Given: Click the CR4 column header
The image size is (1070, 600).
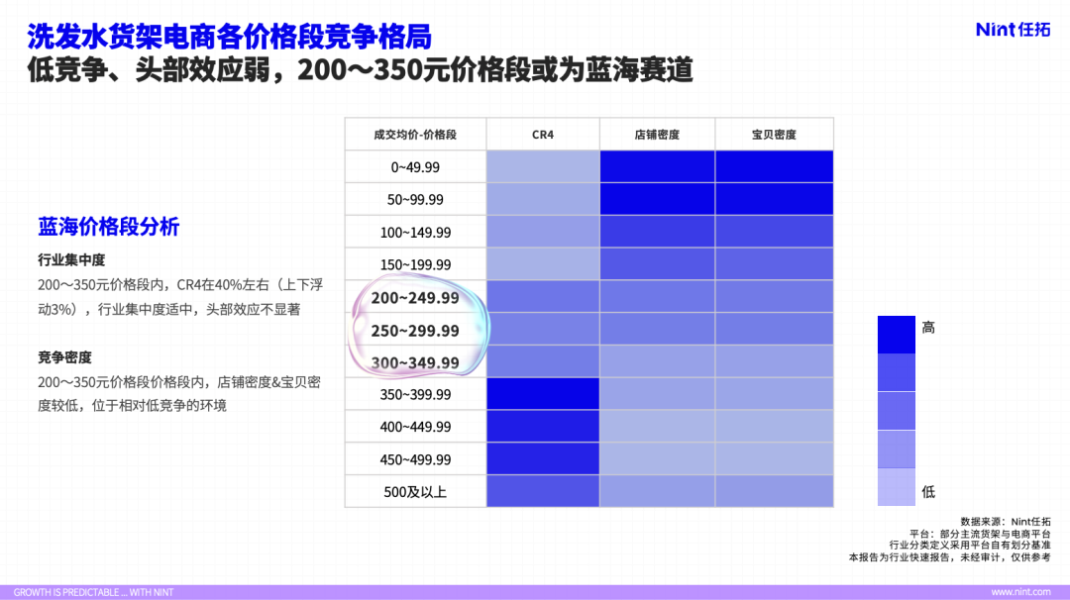Looking at the screenshot, I should [x=543, y=135].
